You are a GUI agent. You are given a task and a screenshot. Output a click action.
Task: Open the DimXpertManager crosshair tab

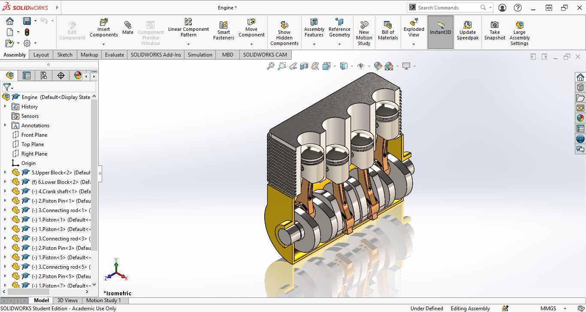61,75
